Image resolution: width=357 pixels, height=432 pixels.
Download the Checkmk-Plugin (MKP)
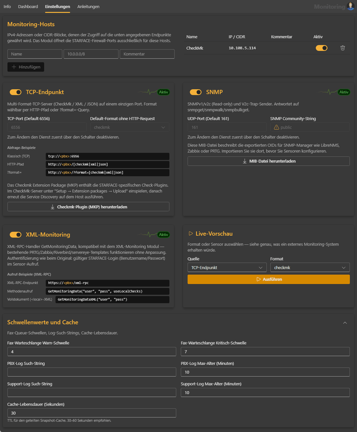tap(88, 207)
